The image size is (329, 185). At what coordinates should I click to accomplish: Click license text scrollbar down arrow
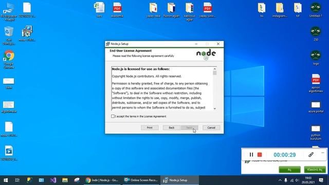[x=215, y=108]
